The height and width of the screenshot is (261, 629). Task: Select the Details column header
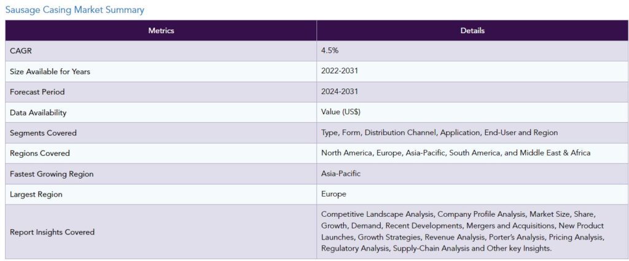click(472, 31)
